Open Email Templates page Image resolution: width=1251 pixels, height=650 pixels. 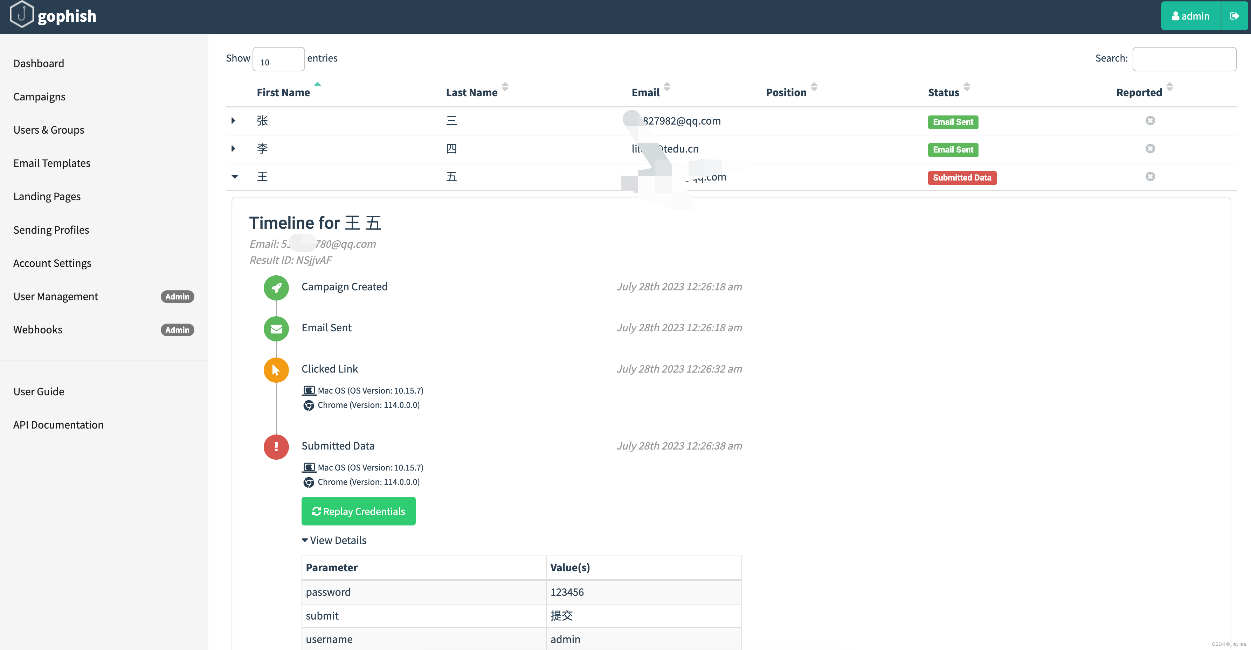pyautogui.click(x=52, y=163)
